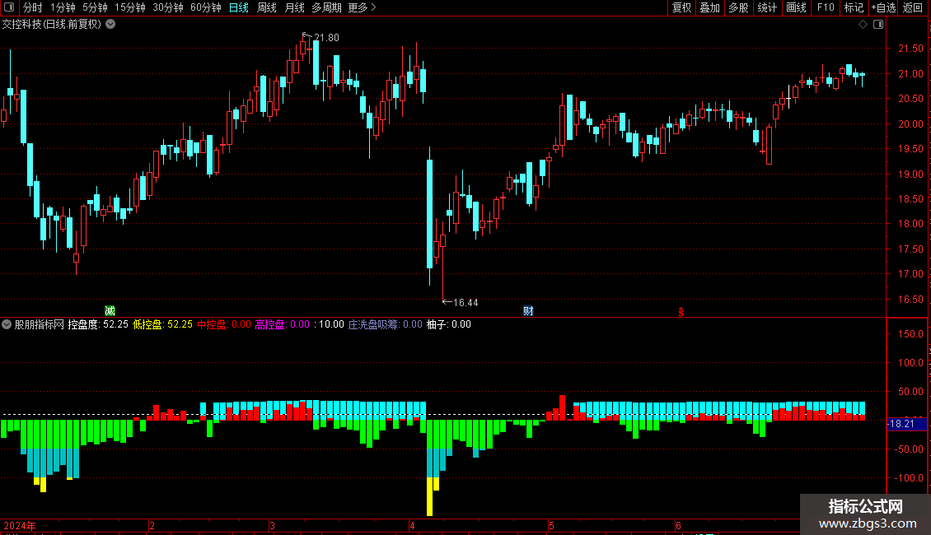The image size is (931, 535).
Task: Open 画线 drawing tools
Action: pos(796,7)
